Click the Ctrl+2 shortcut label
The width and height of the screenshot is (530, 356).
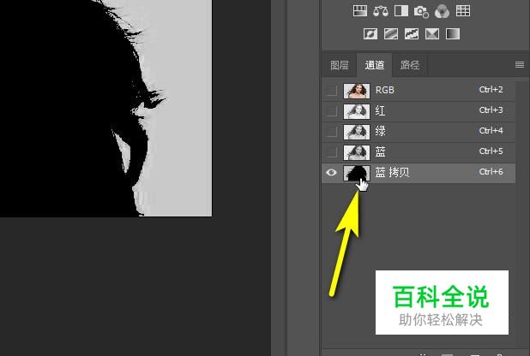click(x=491, y=89)
